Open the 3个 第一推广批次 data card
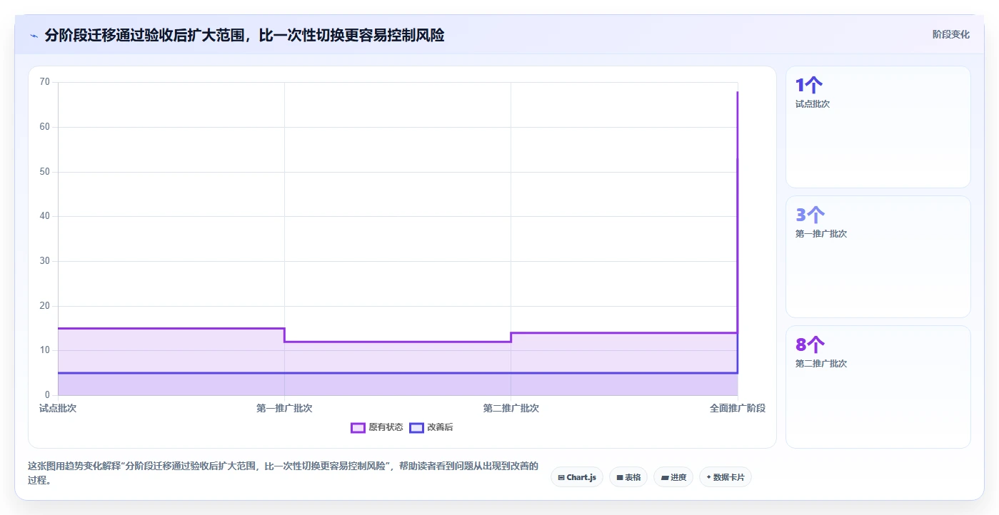Screen dimensions: 999x515 pos(878,257)
